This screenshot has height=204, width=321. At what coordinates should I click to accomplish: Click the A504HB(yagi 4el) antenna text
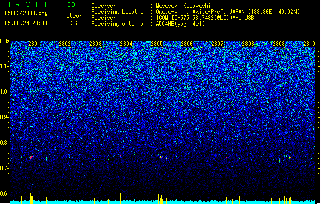click(x=180, y=24)
